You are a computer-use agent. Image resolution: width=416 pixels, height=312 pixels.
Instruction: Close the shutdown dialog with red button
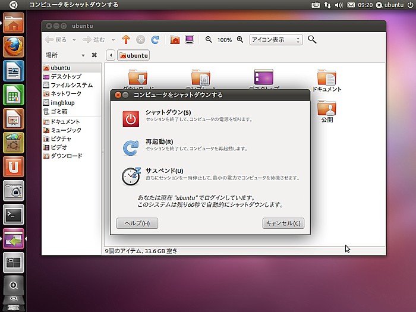118,95
